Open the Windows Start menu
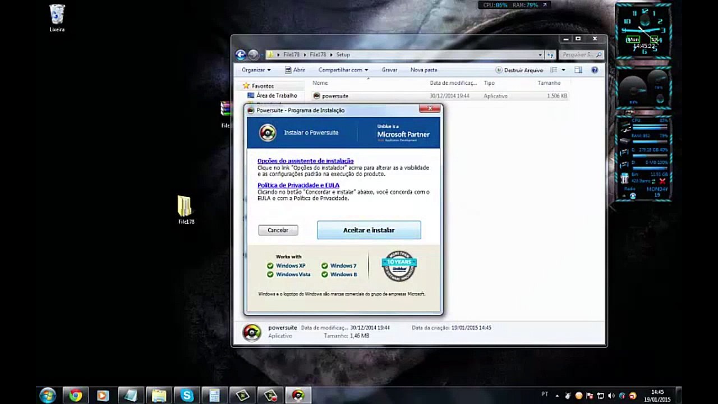 [48, 396]
